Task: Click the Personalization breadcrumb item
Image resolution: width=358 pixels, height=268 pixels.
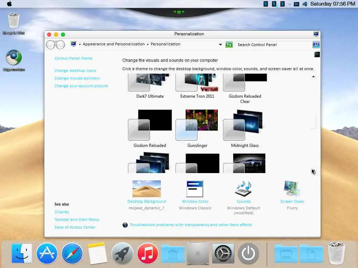Action: pos(165,44)
